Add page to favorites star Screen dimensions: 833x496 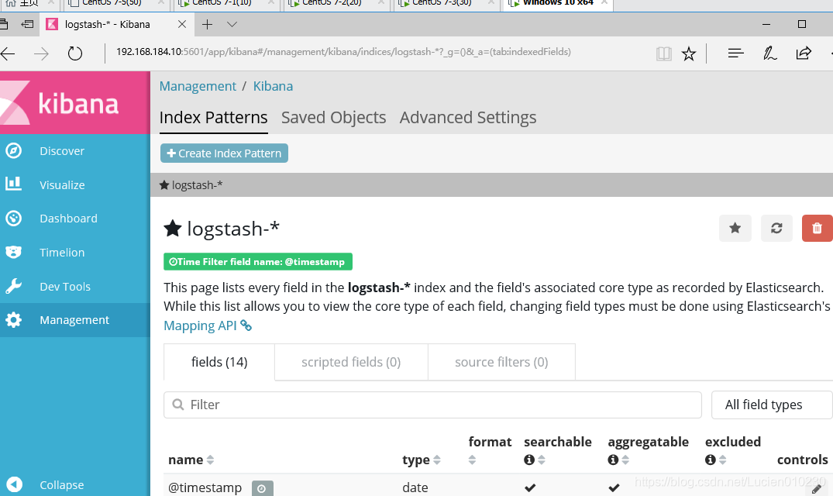689,53
